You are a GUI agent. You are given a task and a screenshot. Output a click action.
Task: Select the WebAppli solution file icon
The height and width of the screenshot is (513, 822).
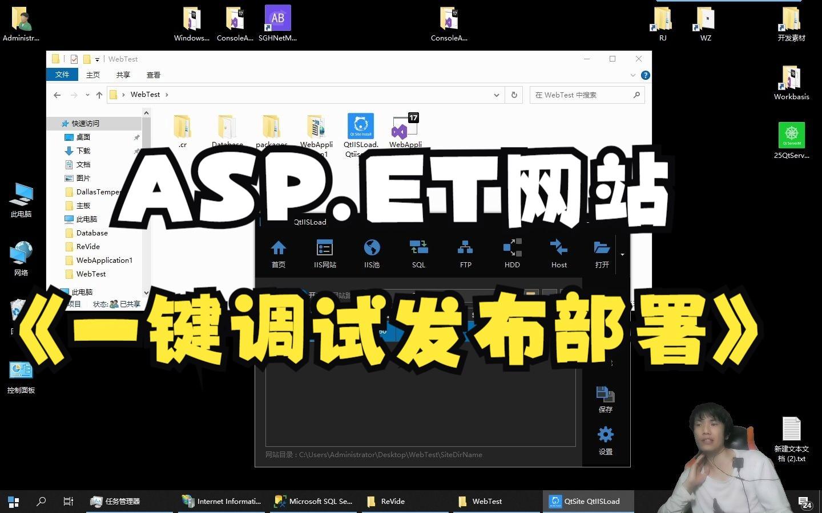click(405, 131)
